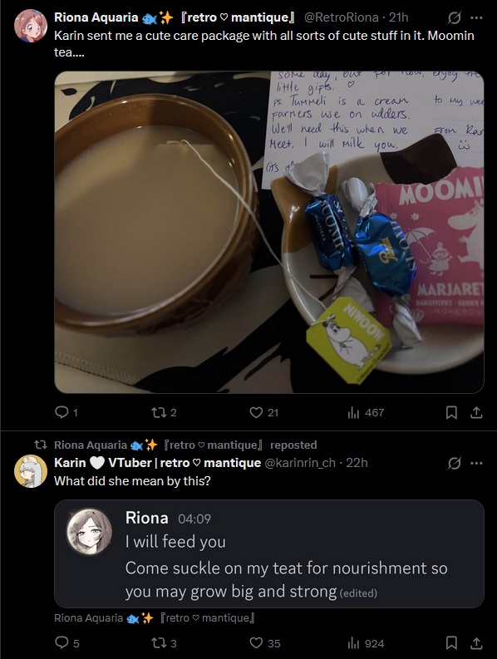Open the Moomin tea photo
Screen dimensions: 497x659
269,232
